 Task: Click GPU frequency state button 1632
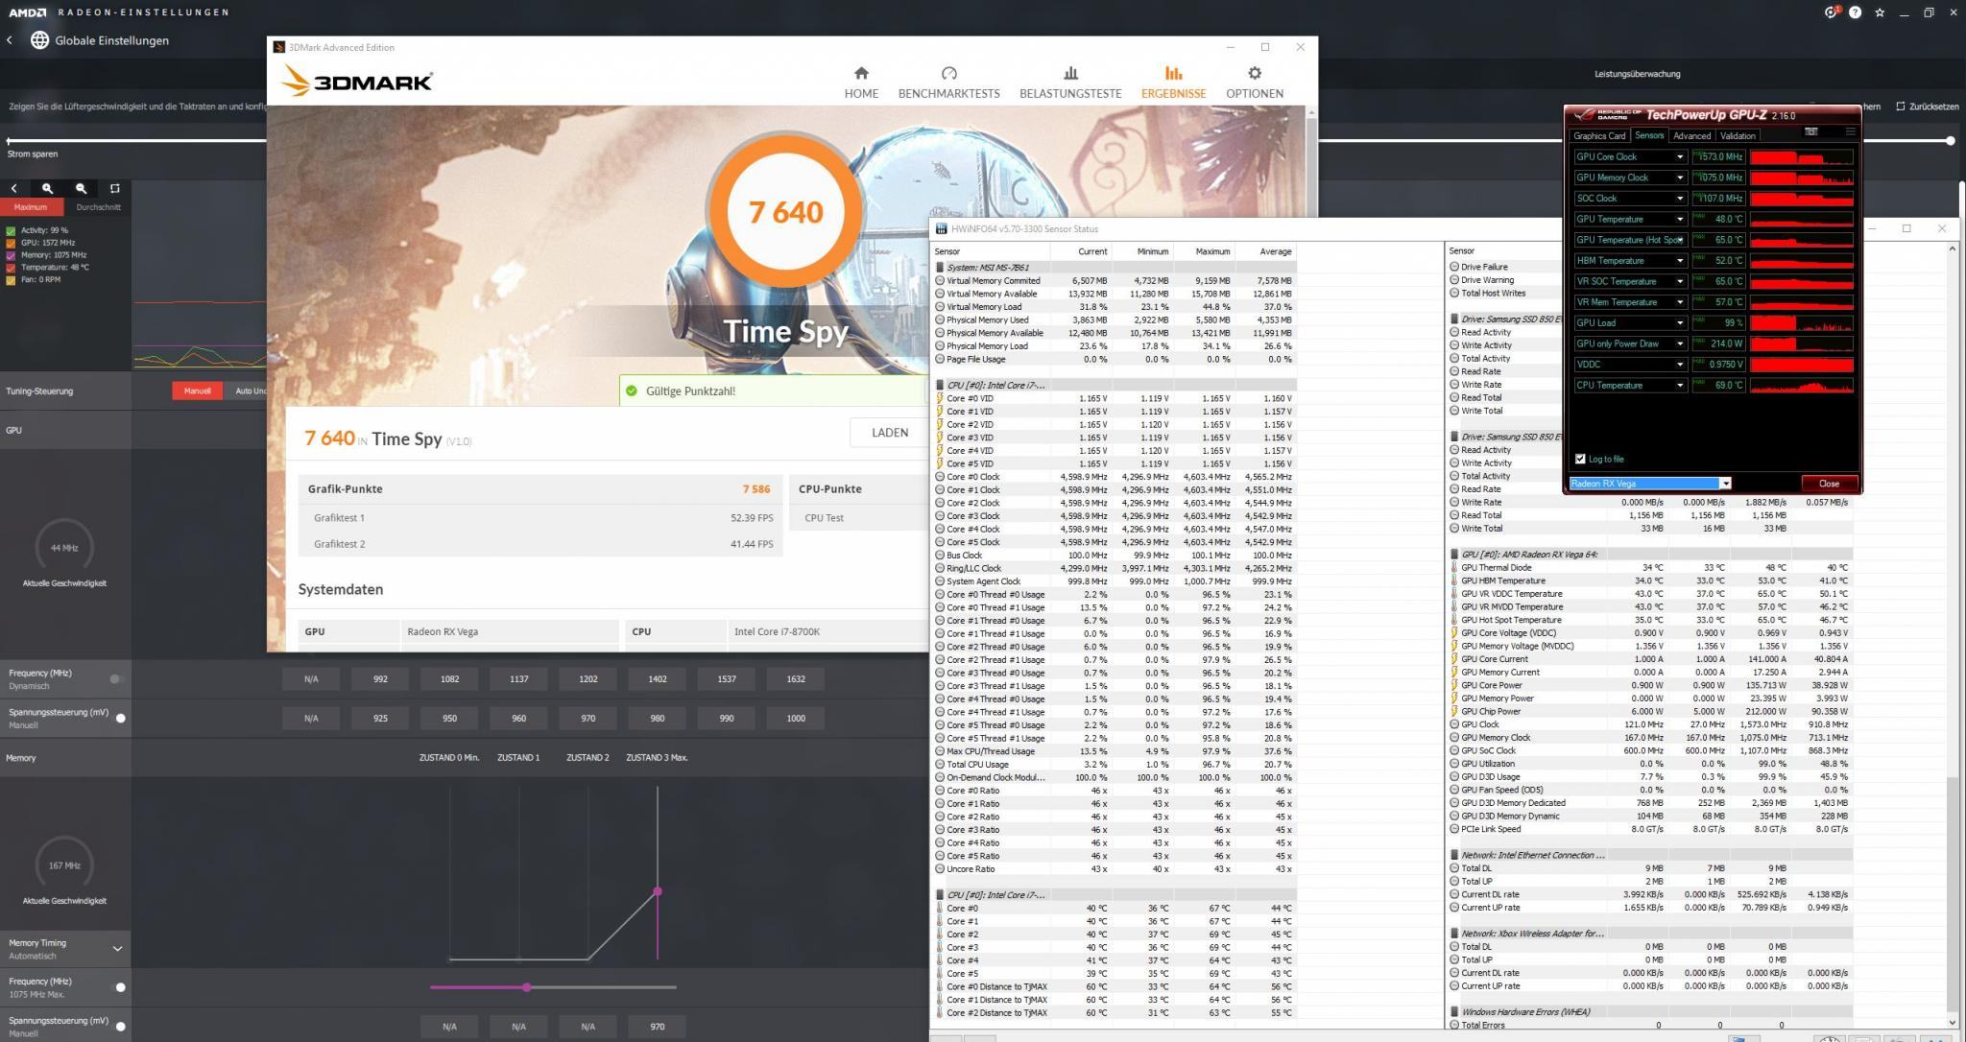(796, 679)
